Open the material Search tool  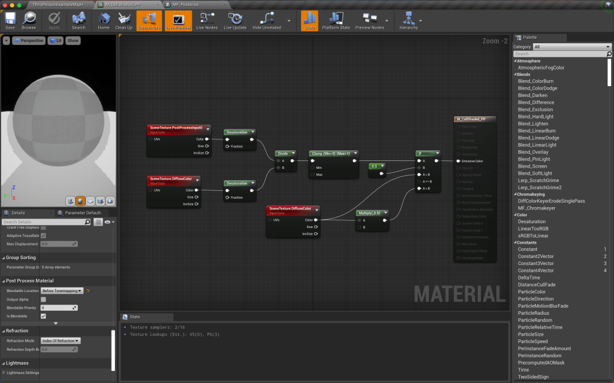79,21
